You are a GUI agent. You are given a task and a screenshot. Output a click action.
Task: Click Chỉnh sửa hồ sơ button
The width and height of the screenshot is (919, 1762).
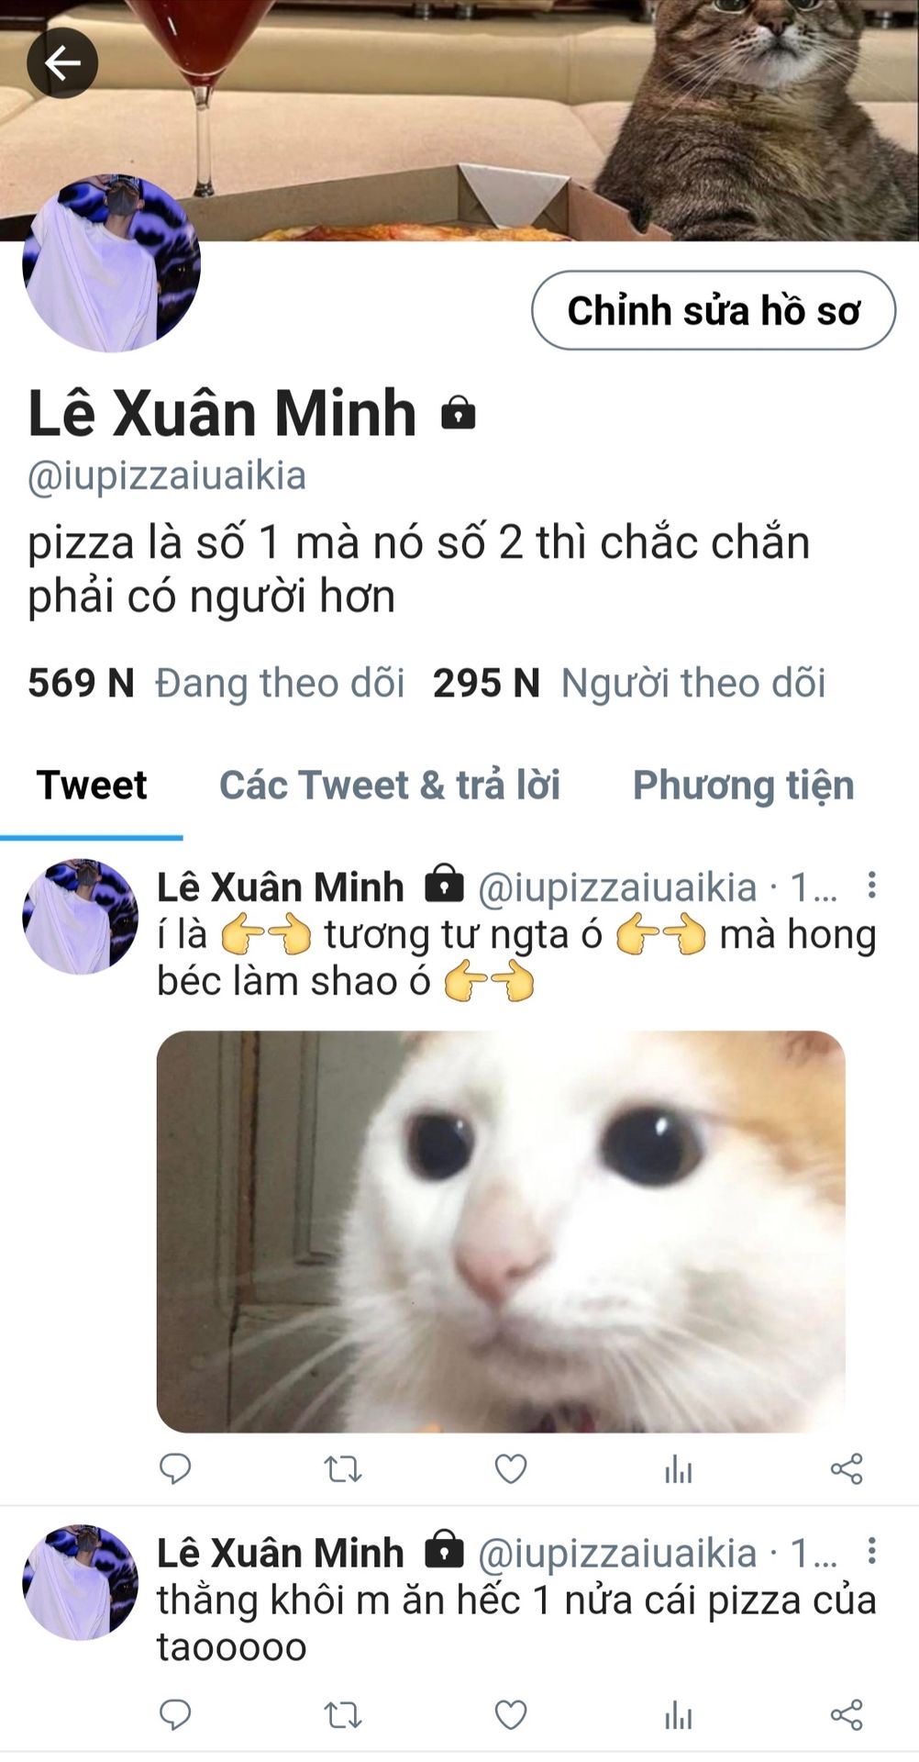click(x=714, y=310)
